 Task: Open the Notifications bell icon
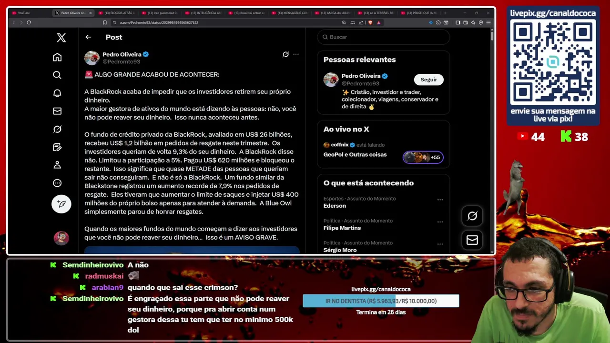[x=57, y=93]
